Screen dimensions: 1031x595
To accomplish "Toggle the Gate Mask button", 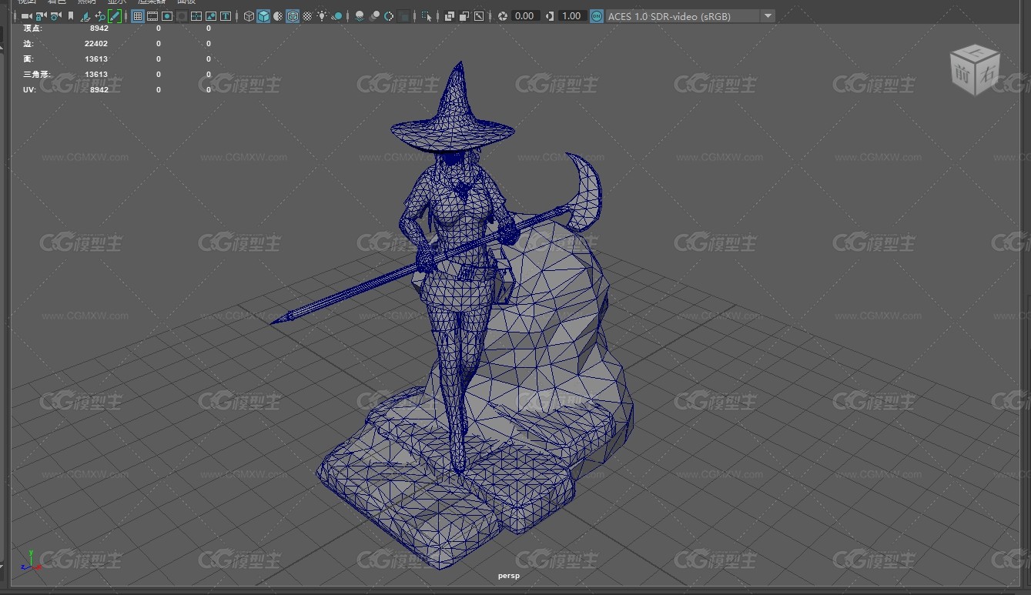I will [x=182, y=15].
